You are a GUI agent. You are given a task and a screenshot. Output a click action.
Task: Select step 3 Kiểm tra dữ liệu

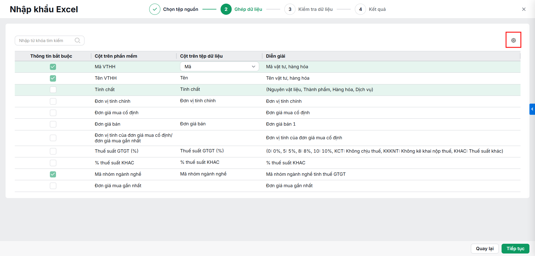point(308,9)
